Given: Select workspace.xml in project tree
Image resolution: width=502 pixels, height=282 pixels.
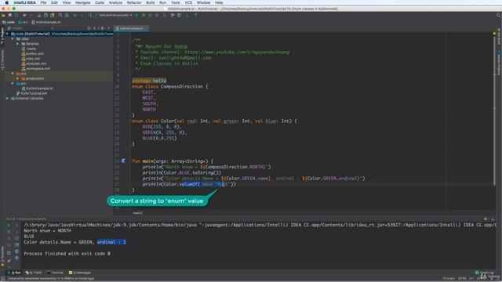Looking at the screenshot, I should click(x=35, y=68).
